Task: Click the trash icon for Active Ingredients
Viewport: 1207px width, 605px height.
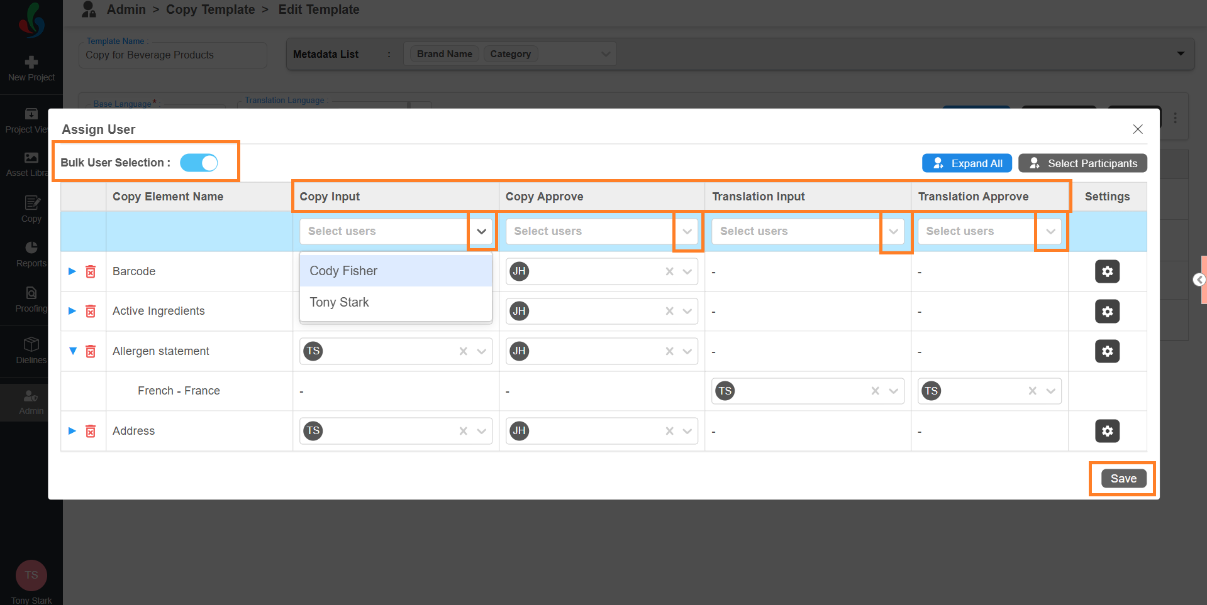Action: coord(91,312)
